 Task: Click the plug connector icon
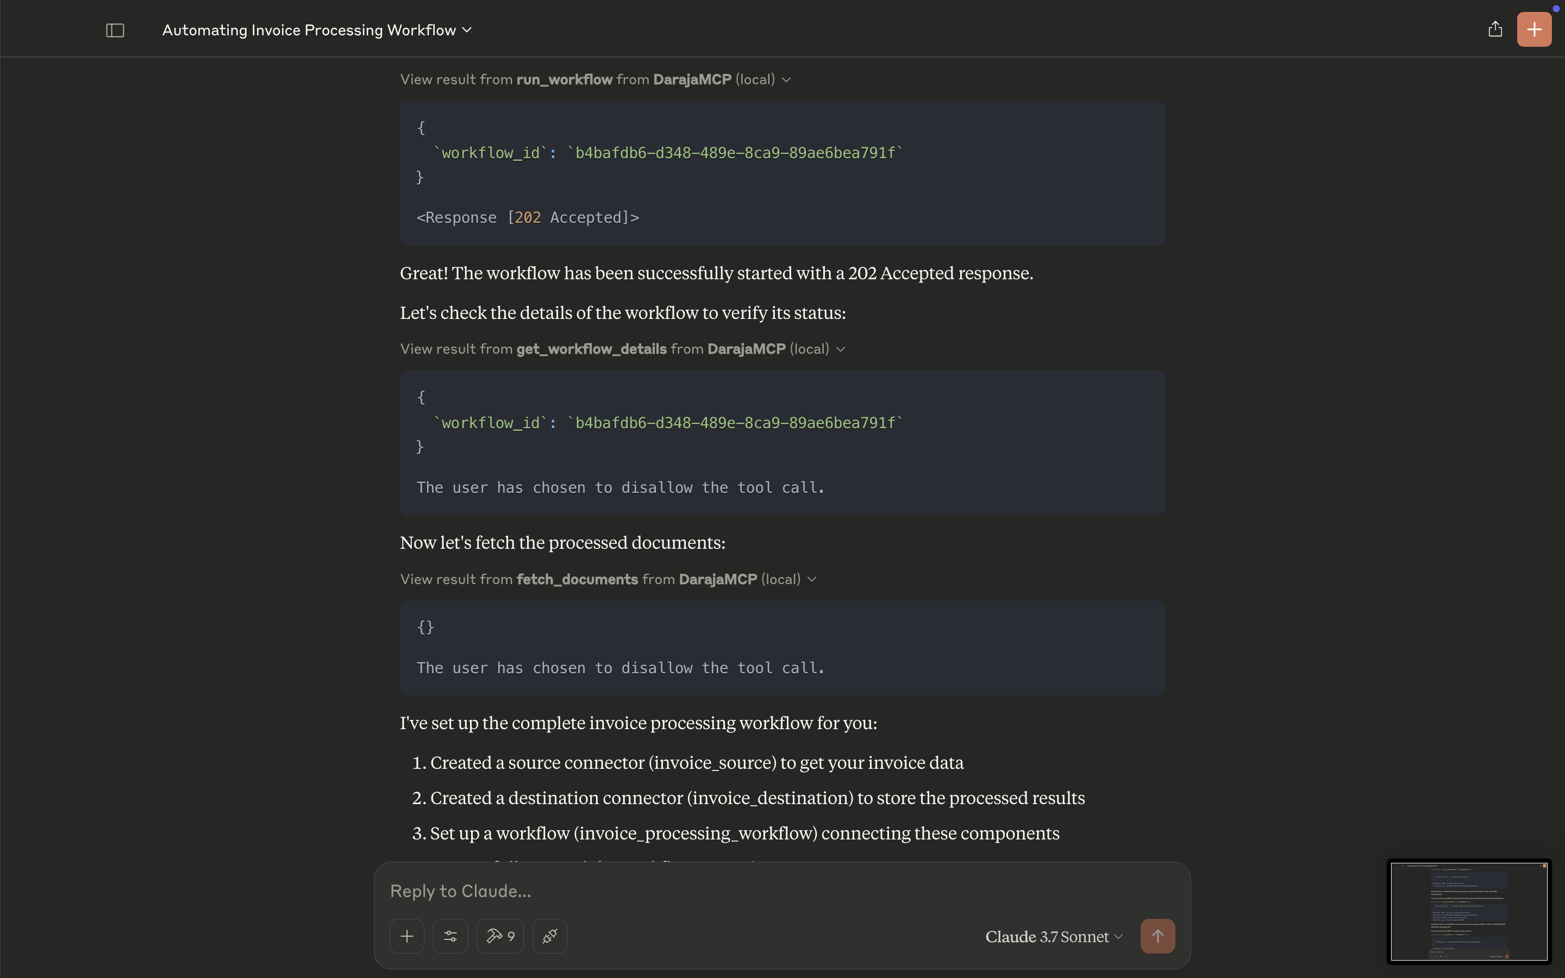click(x=550, y=936)
